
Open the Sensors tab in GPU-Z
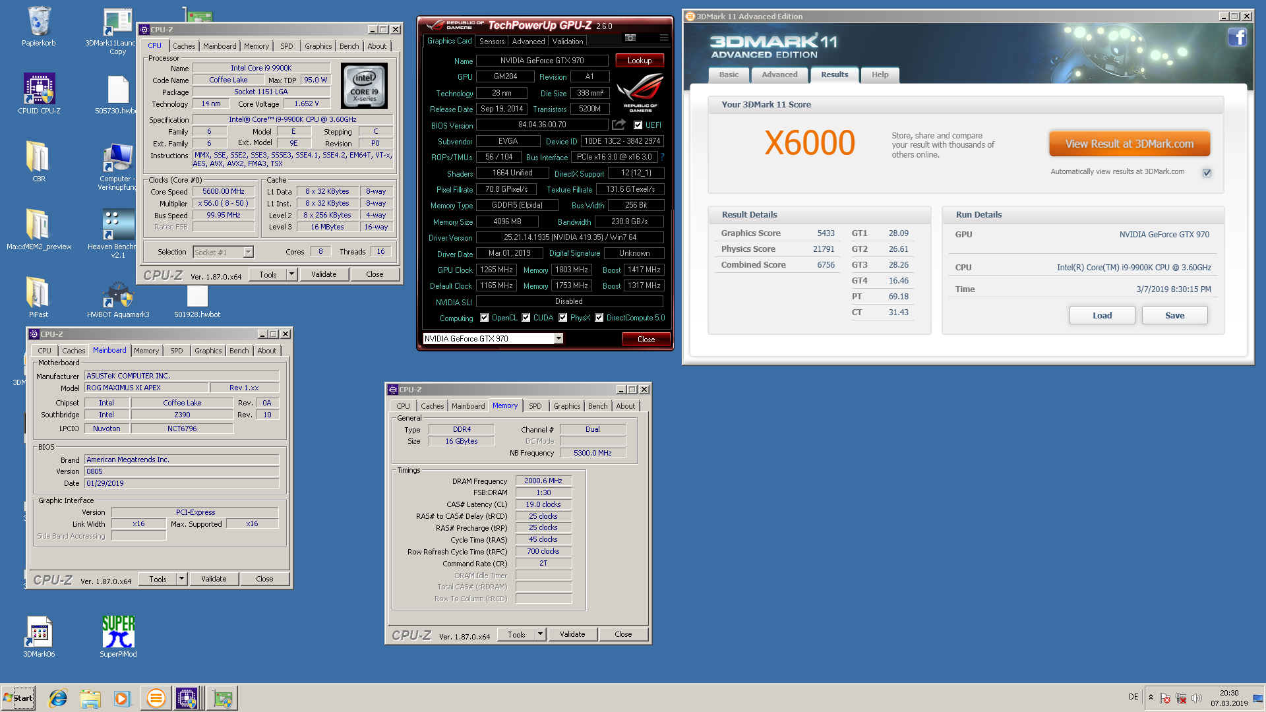[x=492, y=41]
